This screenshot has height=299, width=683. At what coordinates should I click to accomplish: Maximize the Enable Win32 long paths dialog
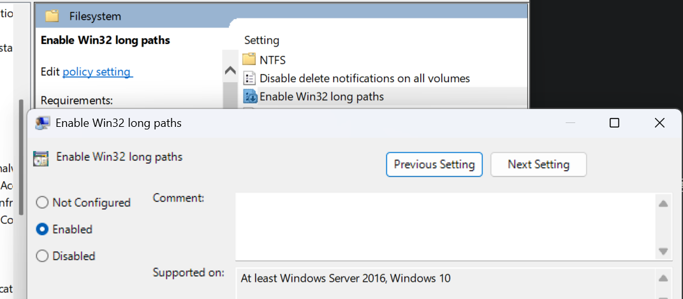pos(614,123)
